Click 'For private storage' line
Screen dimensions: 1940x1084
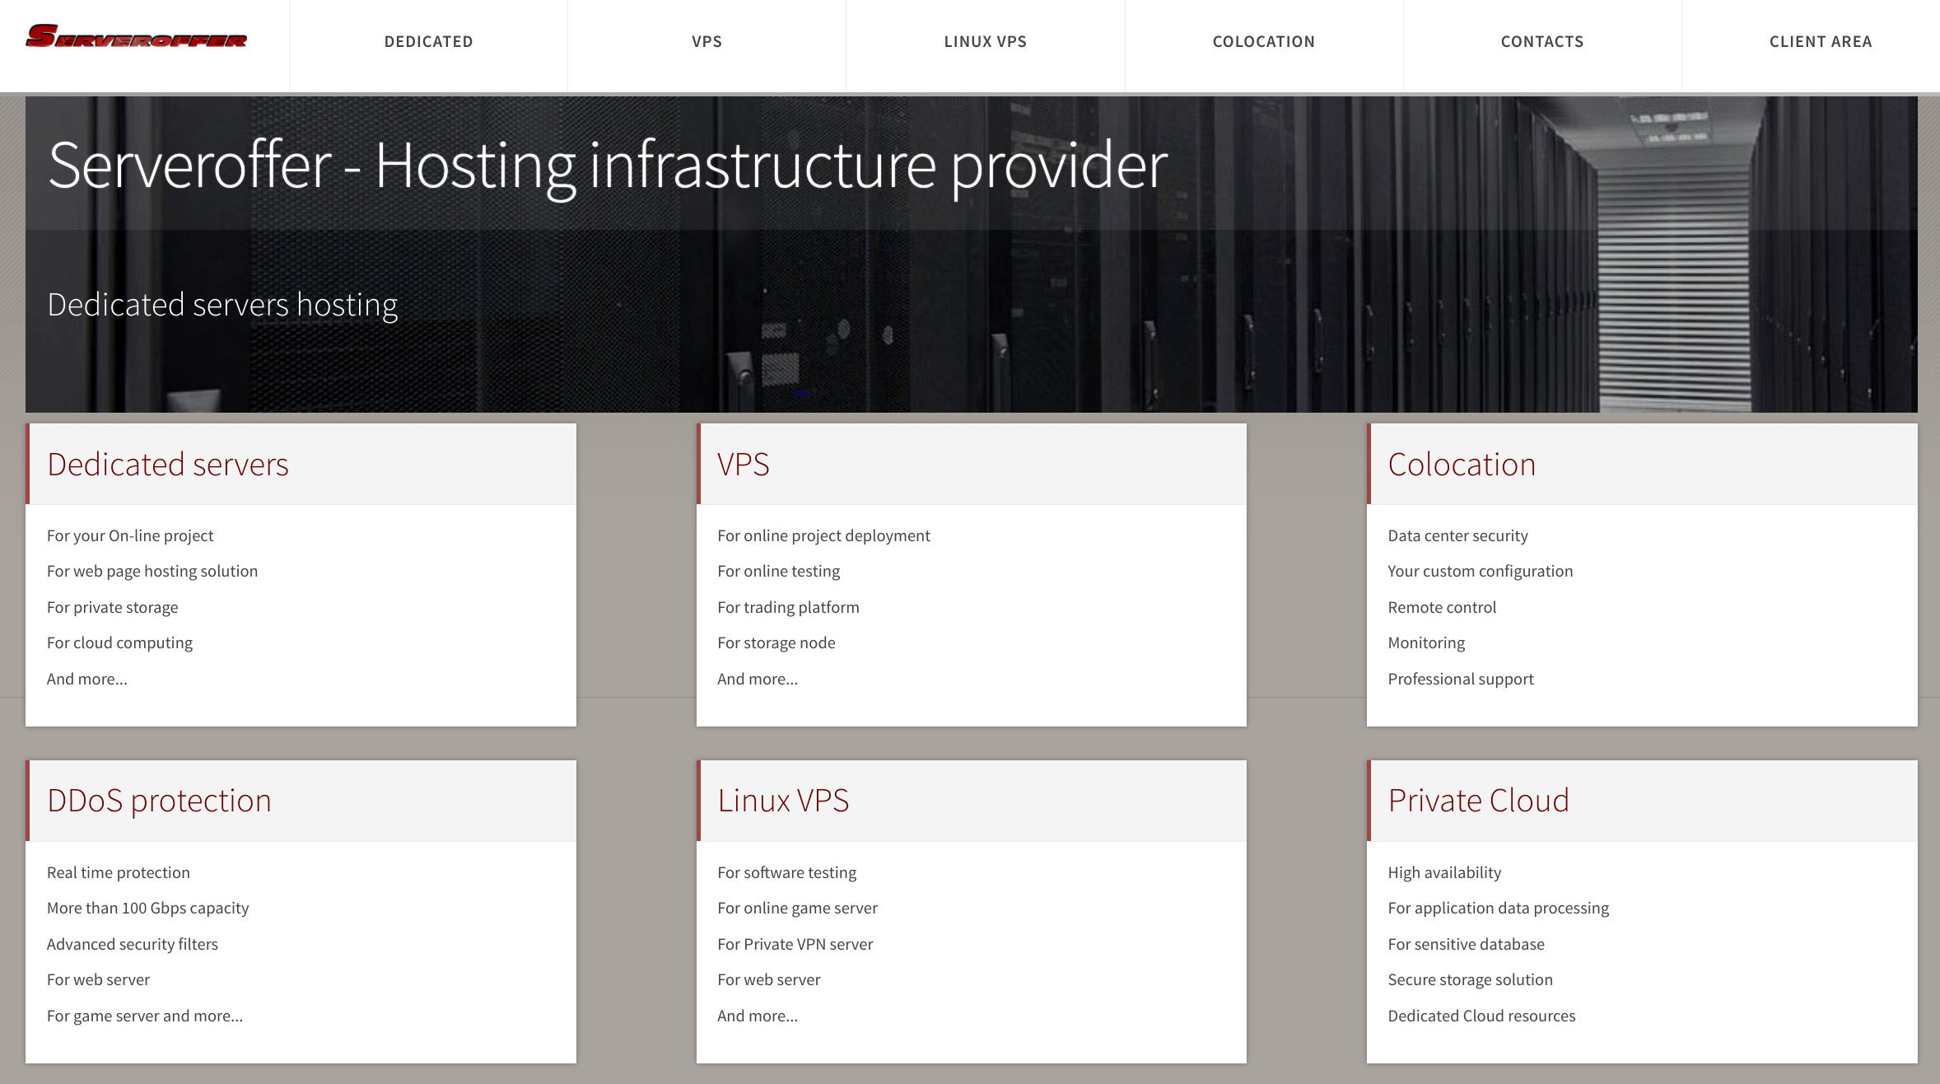pyautogui.click(x=112, y=607)
